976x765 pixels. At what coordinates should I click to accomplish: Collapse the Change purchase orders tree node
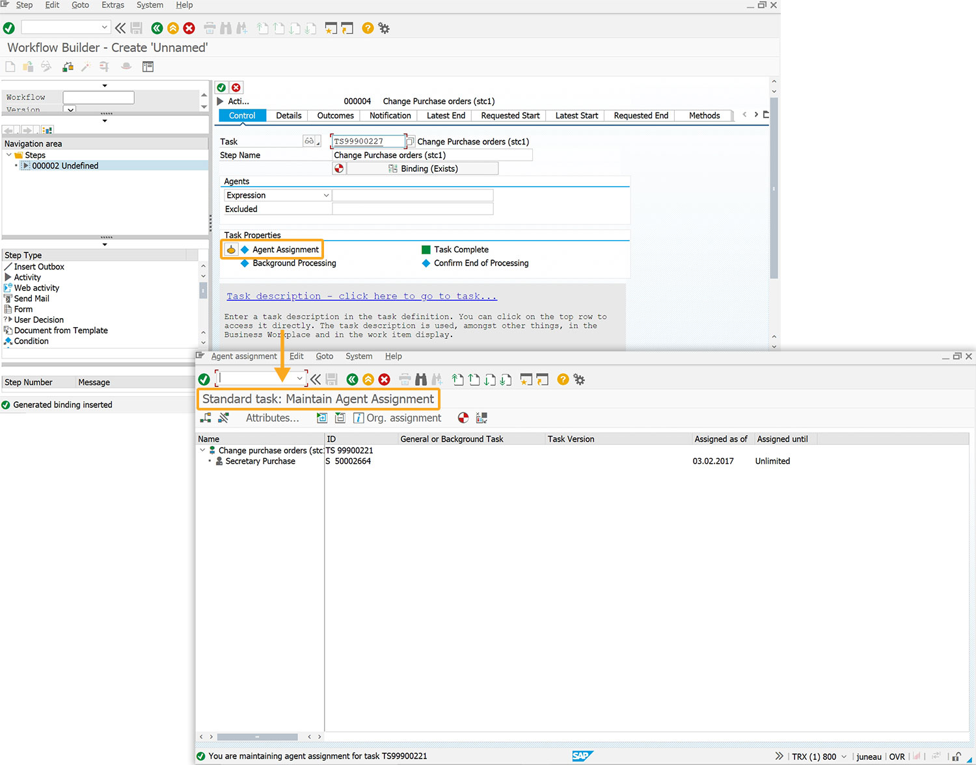(x=202, y=450)
